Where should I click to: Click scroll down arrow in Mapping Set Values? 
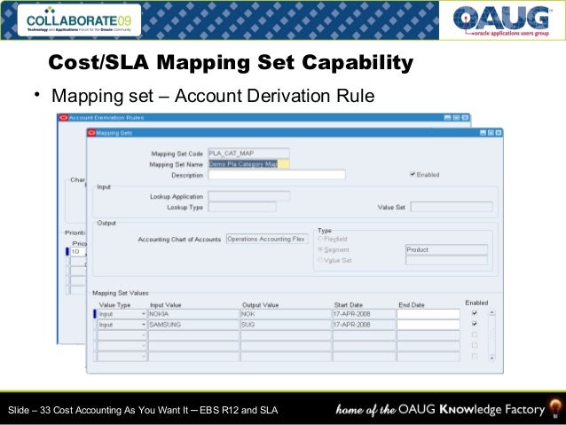pos(491,358)
